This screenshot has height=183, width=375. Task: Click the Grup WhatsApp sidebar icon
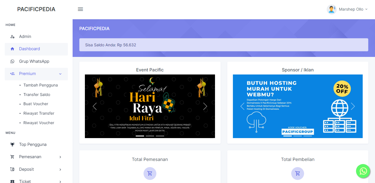pos(12,61)
